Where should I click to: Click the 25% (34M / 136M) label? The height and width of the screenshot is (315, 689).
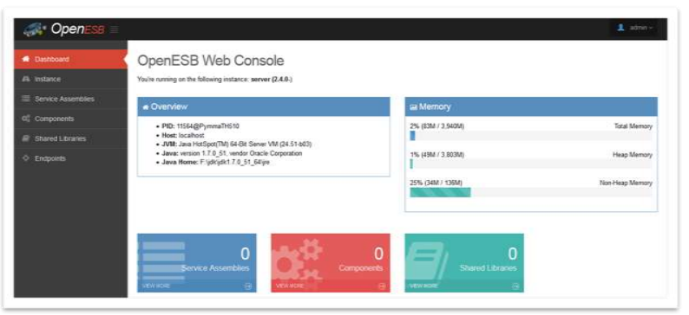(x=436, y=183)
